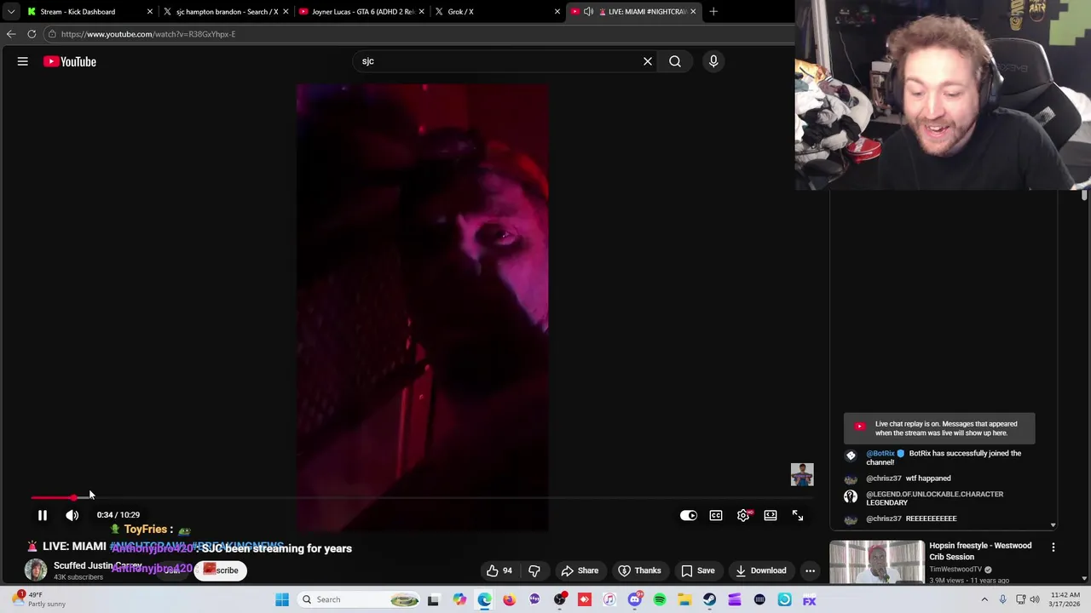The image size is (1091, 613).
Task: Like the video with thumbs up
Action: point(499,570)
